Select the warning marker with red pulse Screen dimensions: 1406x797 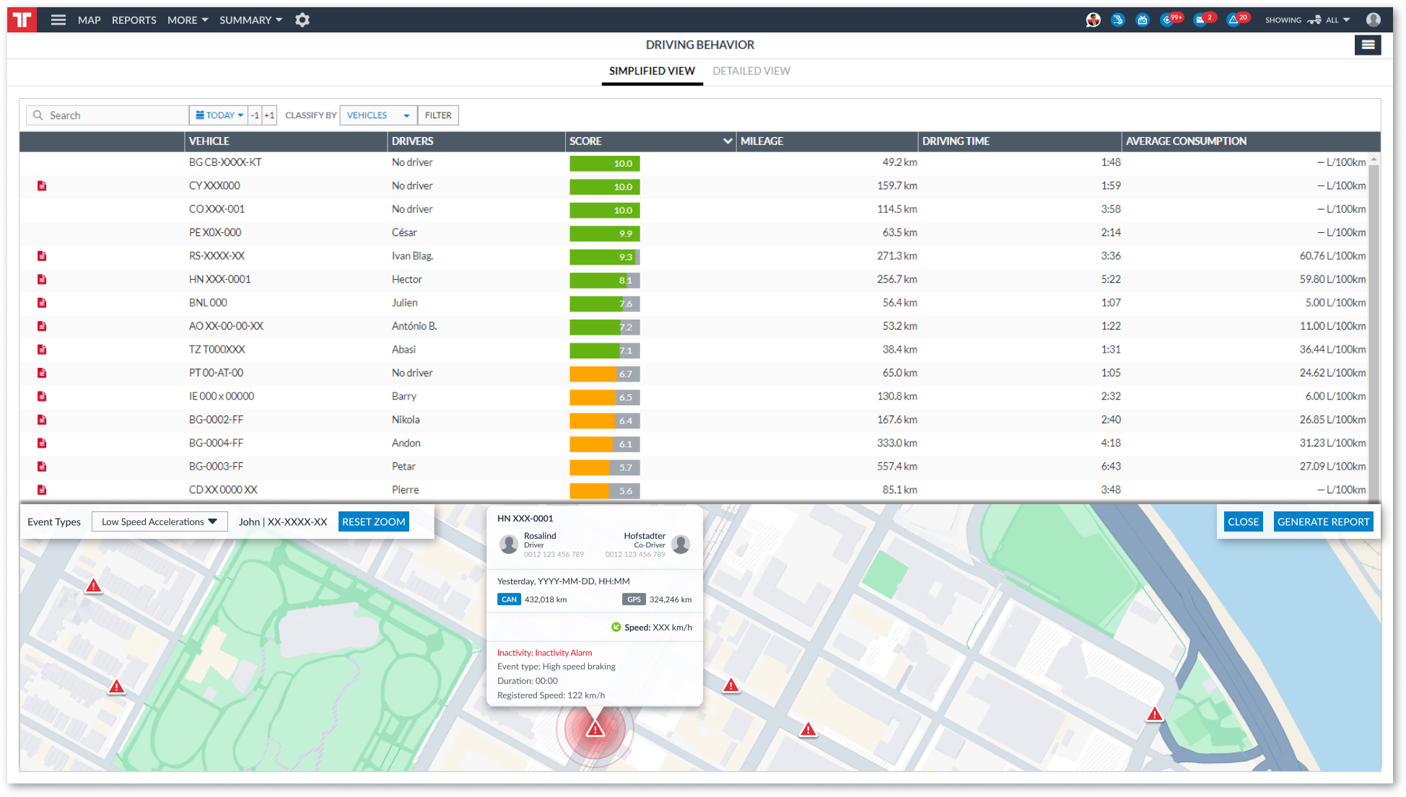pos(595,730)
